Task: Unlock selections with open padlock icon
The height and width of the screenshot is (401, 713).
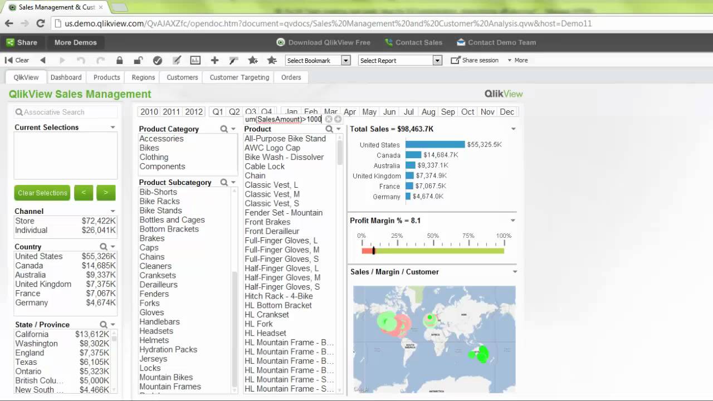Action: pyautogui.click(x=138, y=60)
